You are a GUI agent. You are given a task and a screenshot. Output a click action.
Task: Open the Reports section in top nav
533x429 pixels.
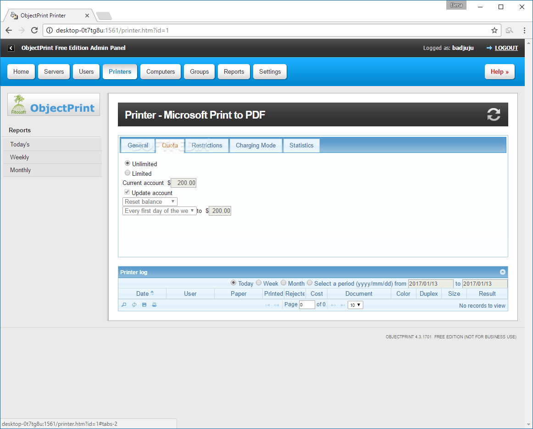point(234,71)
